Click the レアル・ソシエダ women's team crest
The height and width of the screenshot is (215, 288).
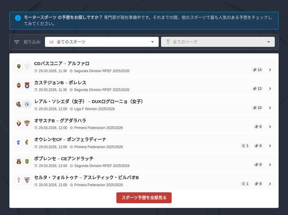pos(18,104)
